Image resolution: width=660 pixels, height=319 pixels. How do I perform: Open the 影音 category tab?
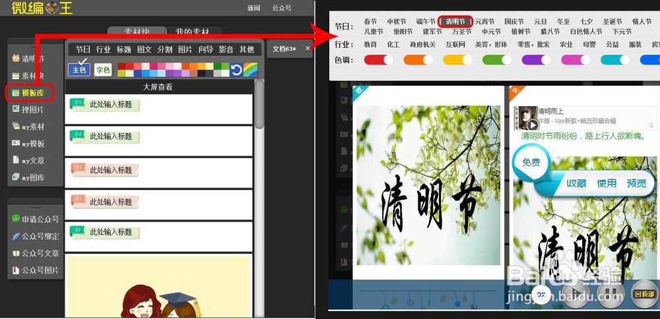(226, 49)
